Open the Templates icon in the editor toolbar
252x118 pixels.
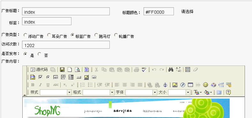[x=87, y=70]
